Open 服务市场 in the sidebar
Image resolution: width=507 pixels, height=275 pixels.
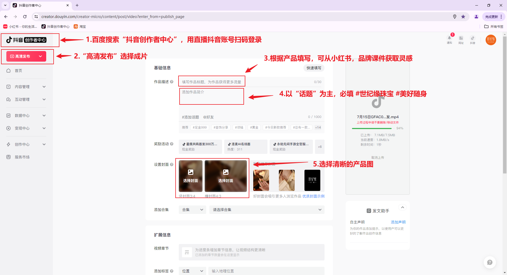(22, 157)
